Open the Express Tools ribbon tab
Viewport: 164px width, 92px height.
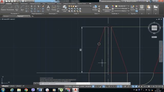(82, 4)
